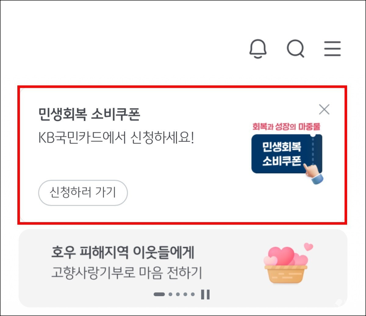Screen dimensions: 366x316
Task: Open the hamburger menu icon
Action: tap(332, 49)
